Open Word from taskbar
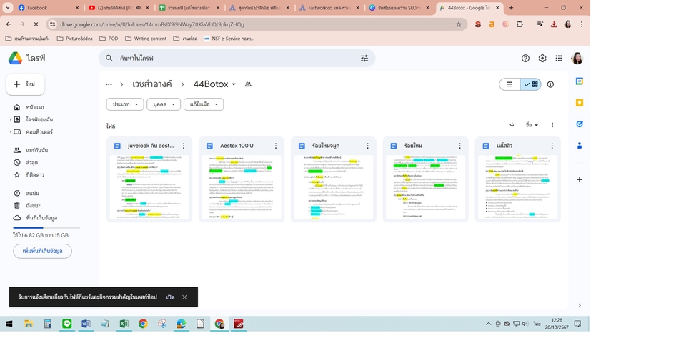The width and height of the screenshot is (686, 343). pyautogui.click(x=86, y=324)
